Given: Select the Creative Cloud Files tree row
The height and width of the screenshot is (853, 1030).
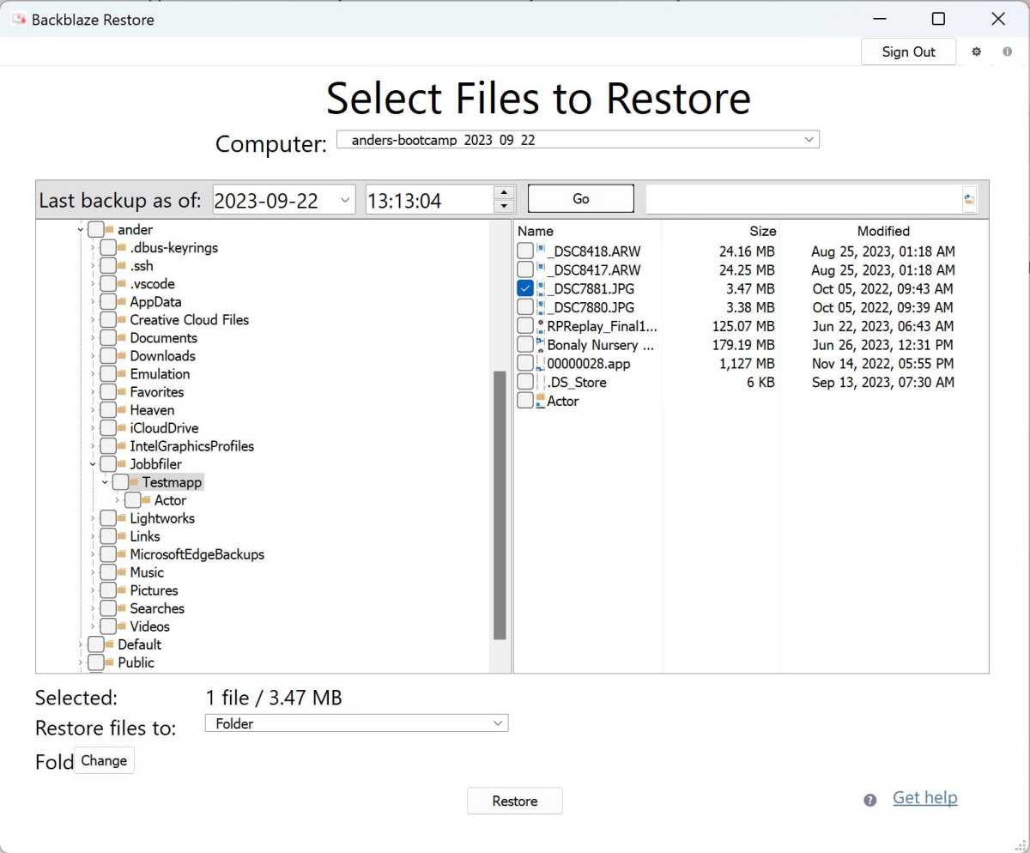Looking at the screenshot, I should click(x=189, y=320).
